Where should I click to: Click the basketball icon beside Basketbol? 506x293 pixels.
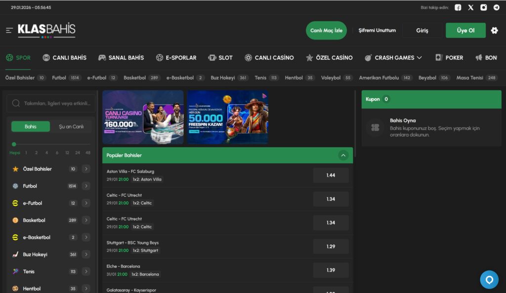[15, 220]
